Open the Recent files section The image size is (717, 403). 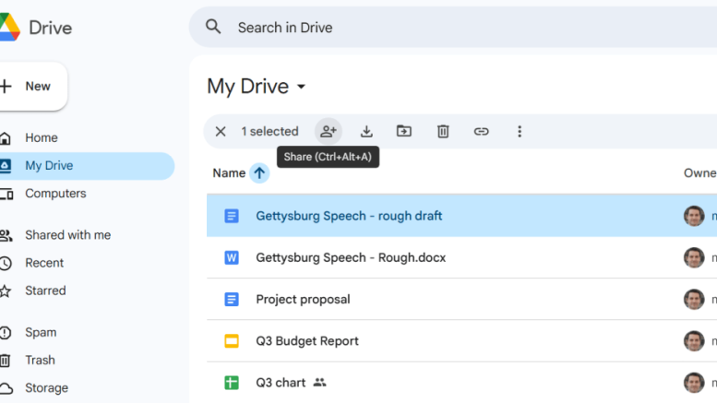point(44,263)
